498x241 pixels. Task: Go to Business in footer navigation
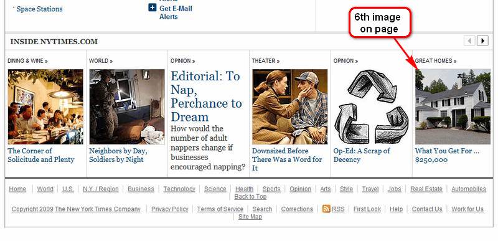pos(141,189)
